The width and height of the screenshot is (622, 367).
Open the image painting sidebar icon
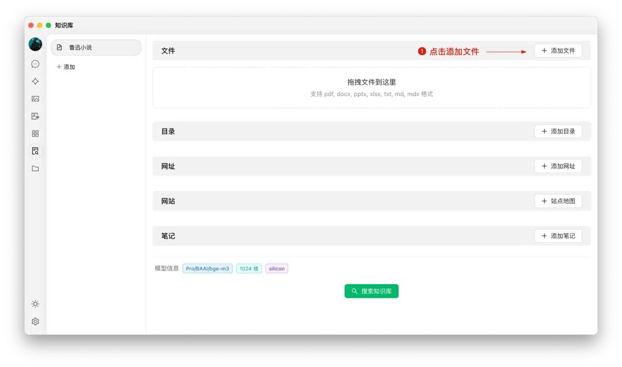[x=35, y=99]
